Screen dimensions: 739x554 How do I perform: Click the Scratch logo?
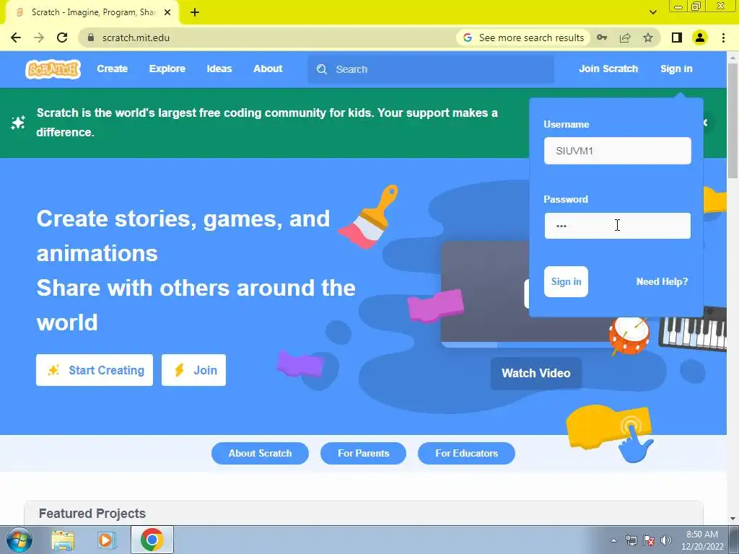[x=53, y=69]
